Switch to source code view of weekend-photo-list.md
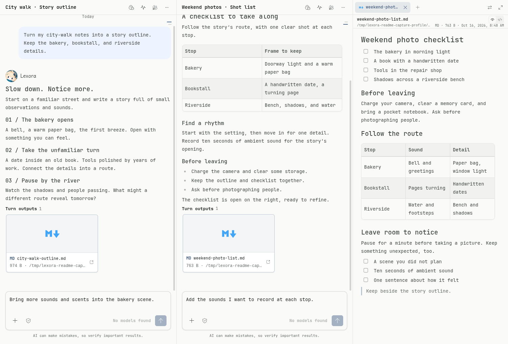Screen dimensions: 508x344 point(500,20)
